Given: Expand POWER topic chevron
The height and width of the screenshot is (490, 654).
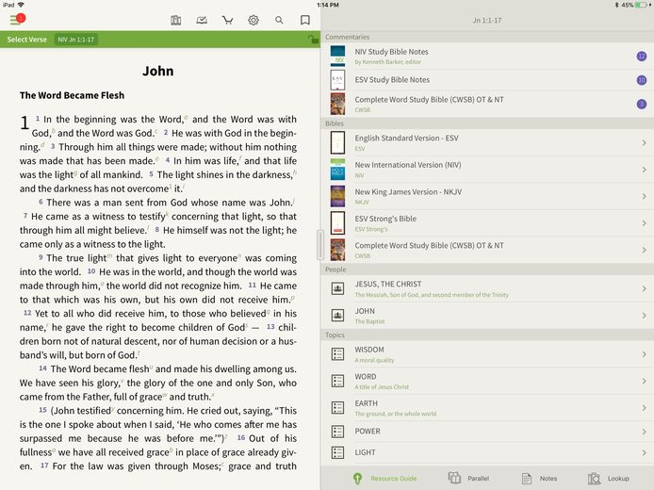Looking at the screenshot, I should [645, 432].
